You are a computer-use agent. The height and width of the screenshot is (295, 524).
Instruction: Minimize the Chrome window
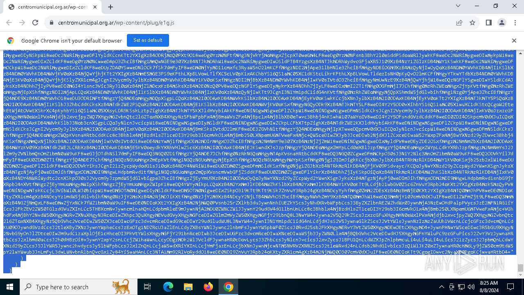pyautogui.click(x=477, y=6)
